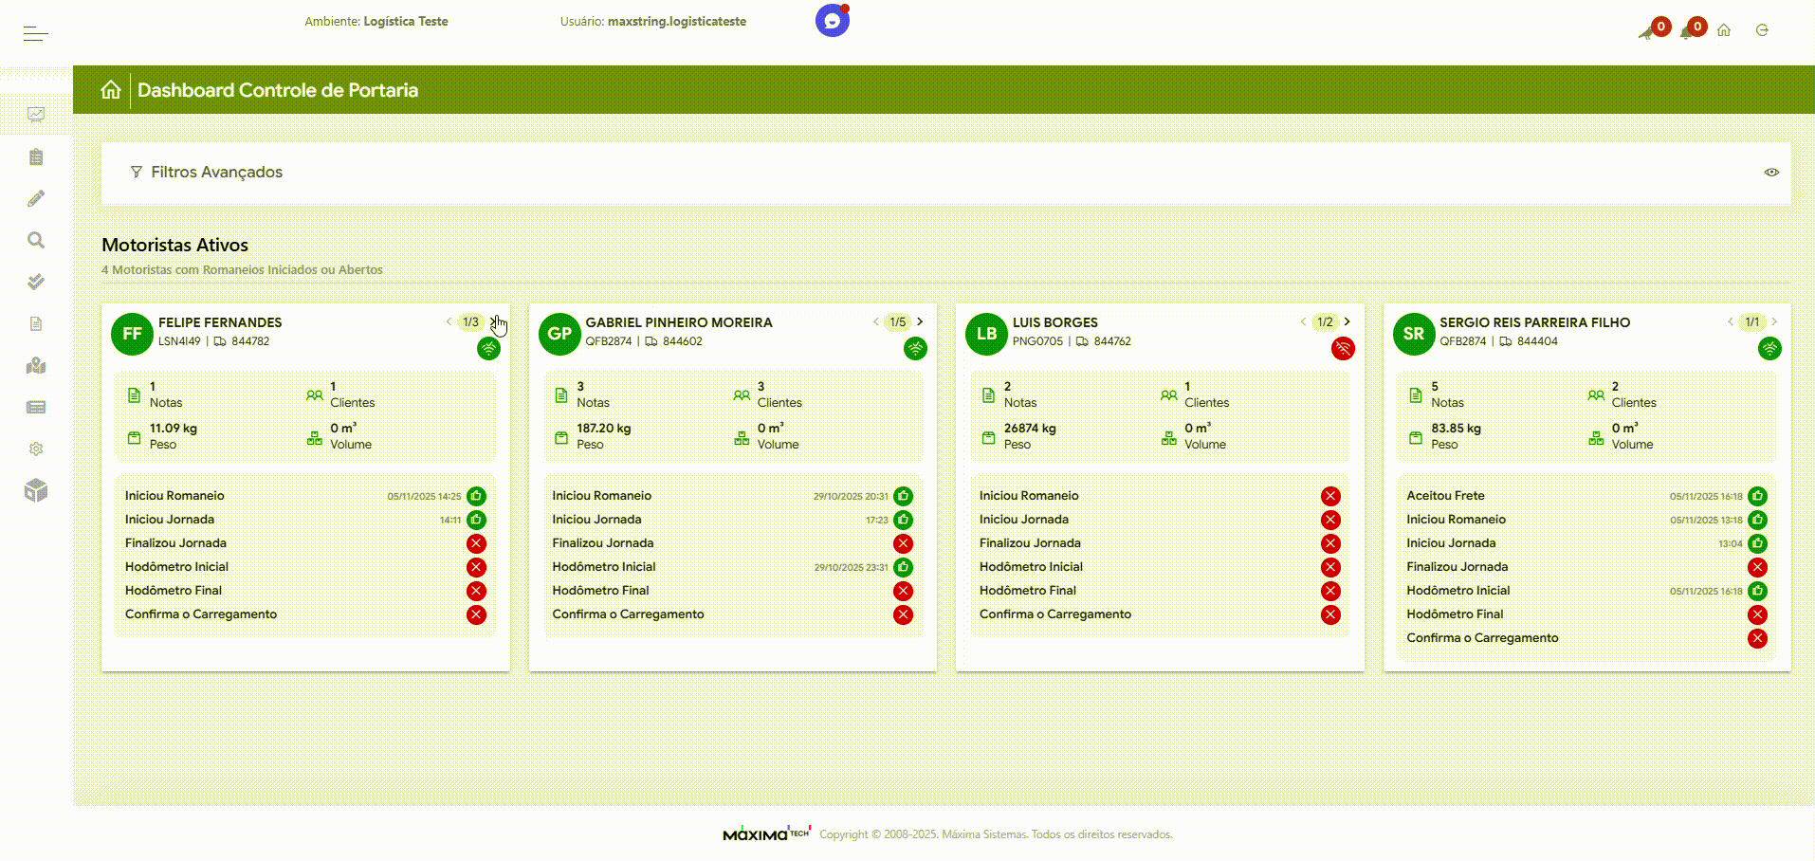The width and height of the screenshot is (1815, 861).
Task: Click the magnifying glass sidebar icon
Action: click(x=36, y=240)
